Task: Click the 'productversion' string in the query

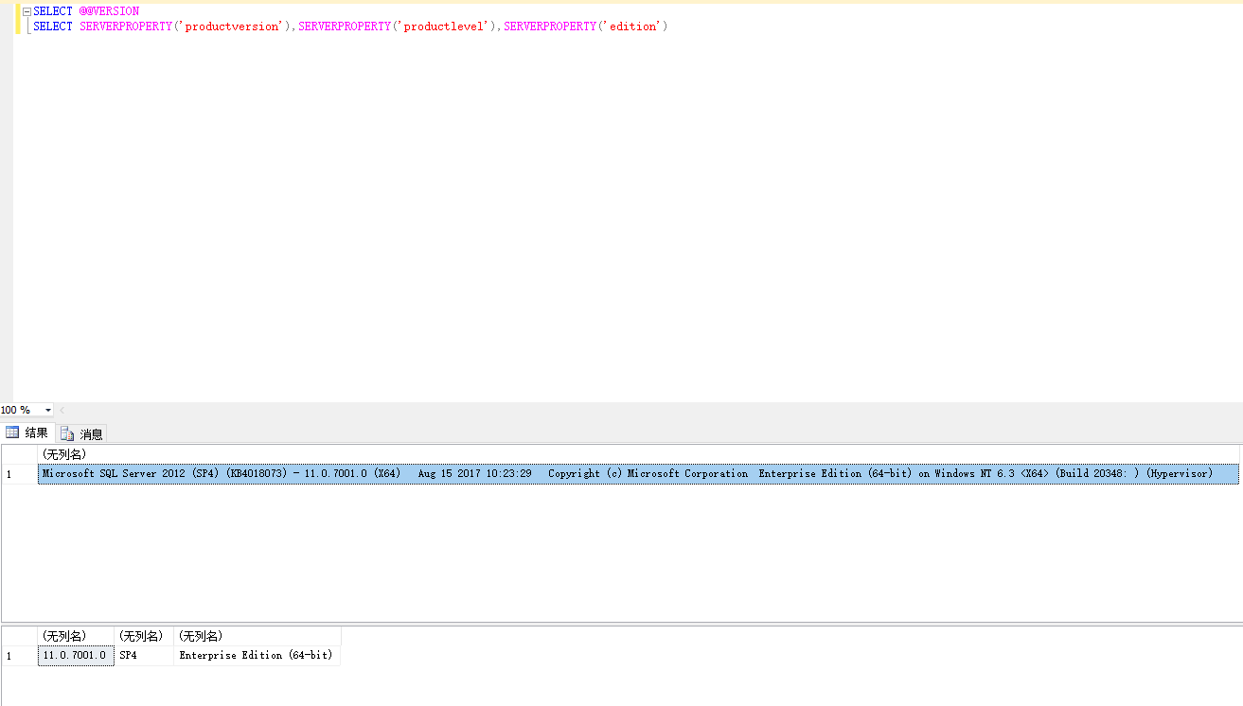Action: coord(232,26)
